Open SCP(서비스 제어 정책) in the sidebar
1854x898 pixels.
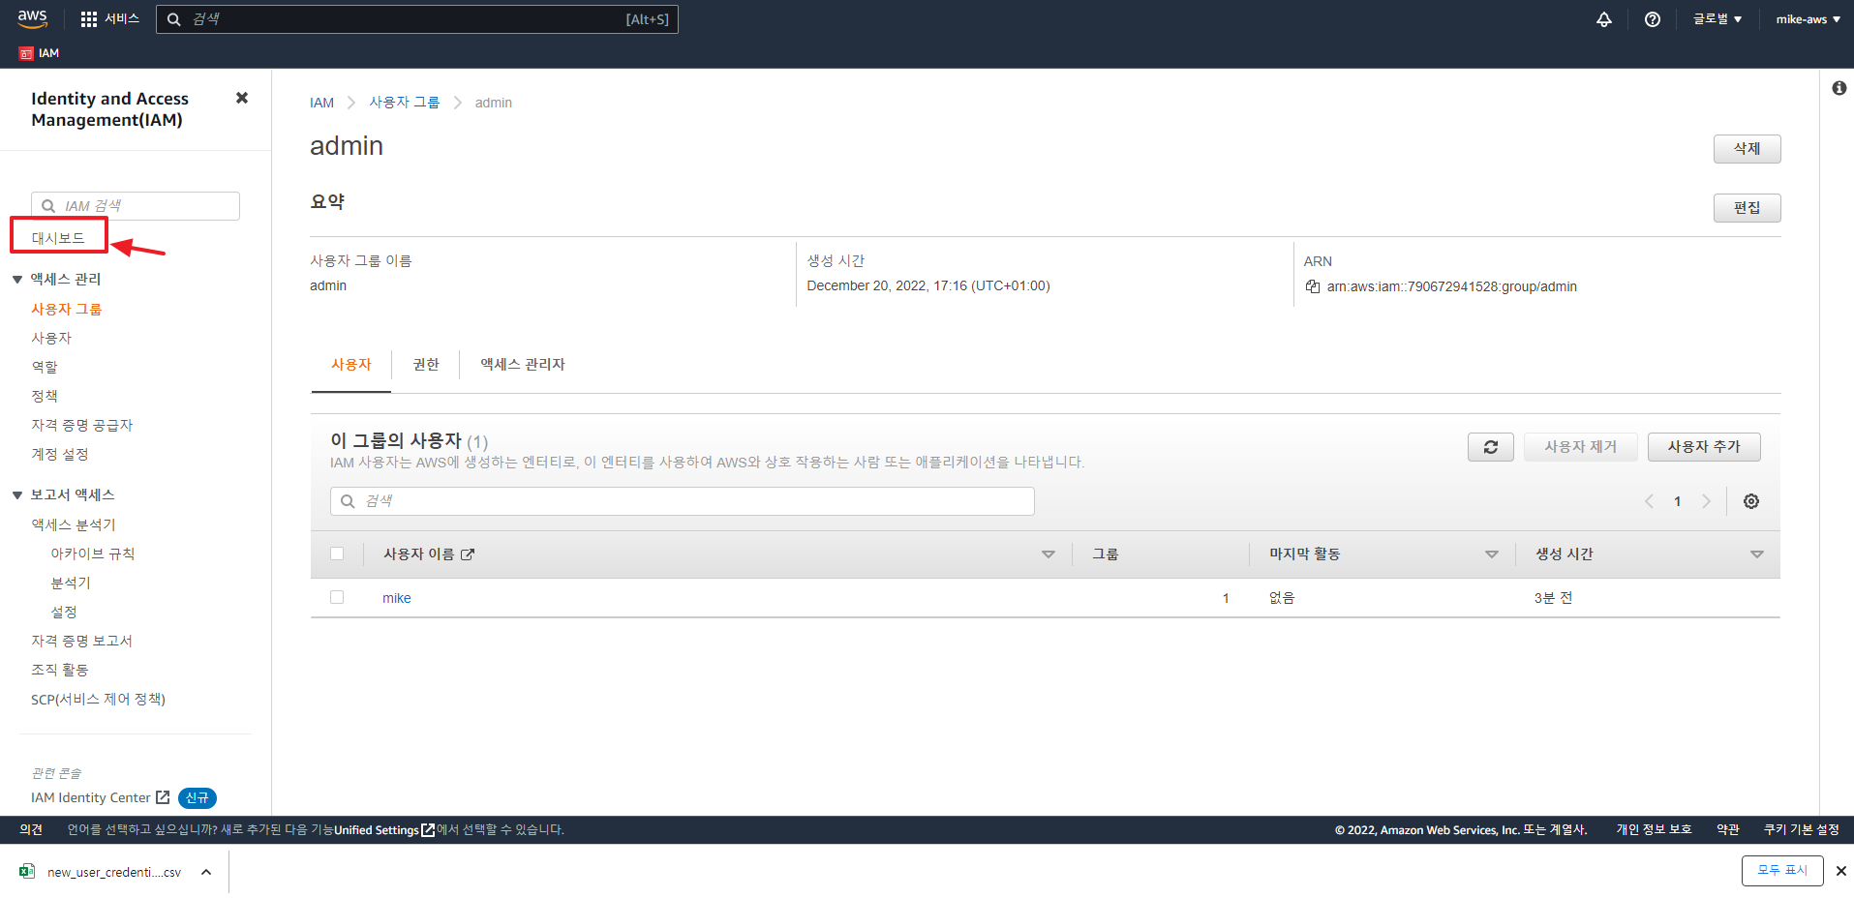pos(98,699)
